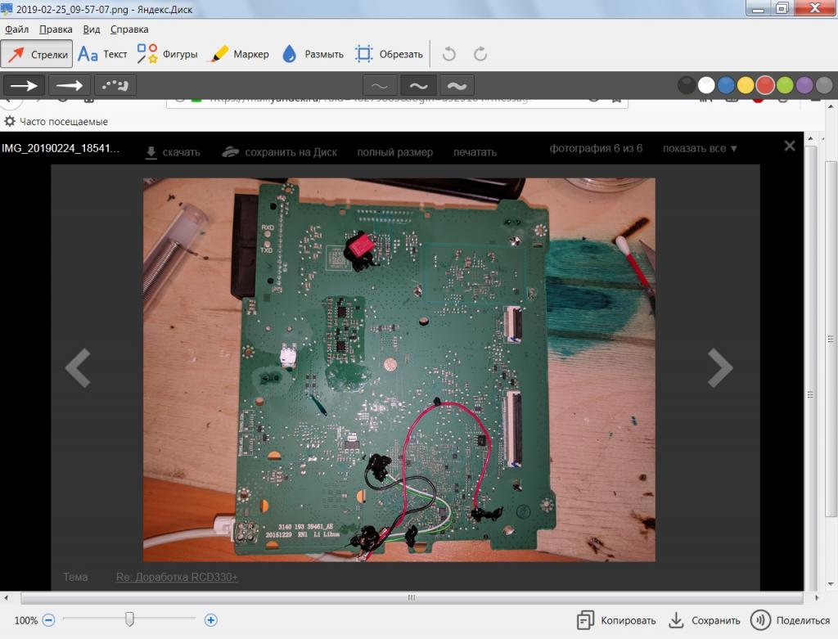Click the zoom slider handle

pos(129,619)
